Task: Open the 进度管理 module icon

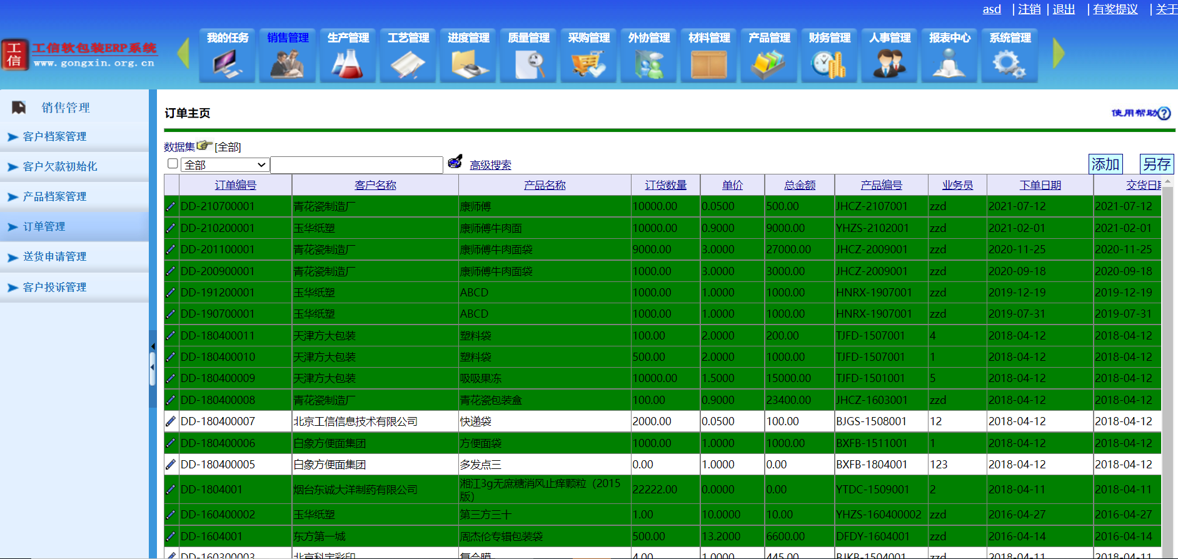Action: (468, 56)
